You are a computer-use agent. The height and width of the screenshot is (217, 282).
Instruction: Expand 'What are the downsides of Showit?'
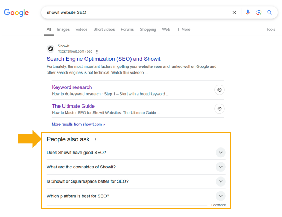tap(136, 167)
